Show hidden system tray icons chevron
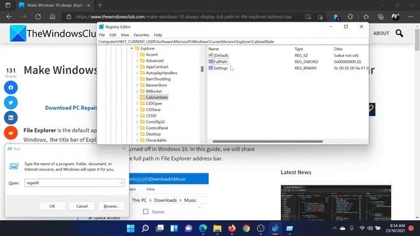The image size is (420, 236). (x=335, y=228)
